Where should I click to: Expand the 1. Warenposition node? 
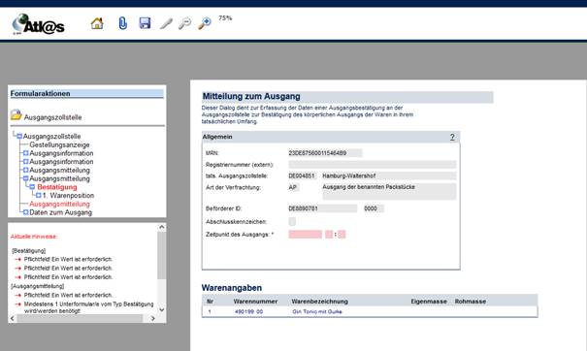38,195
